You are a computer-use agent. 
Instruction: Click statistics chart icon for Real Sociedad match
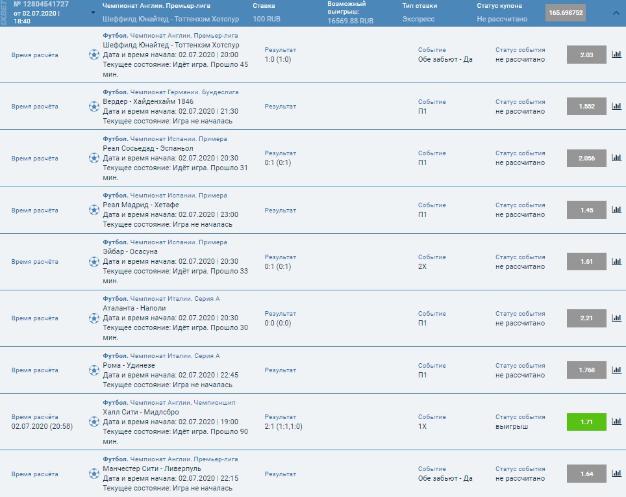(616, 158)
